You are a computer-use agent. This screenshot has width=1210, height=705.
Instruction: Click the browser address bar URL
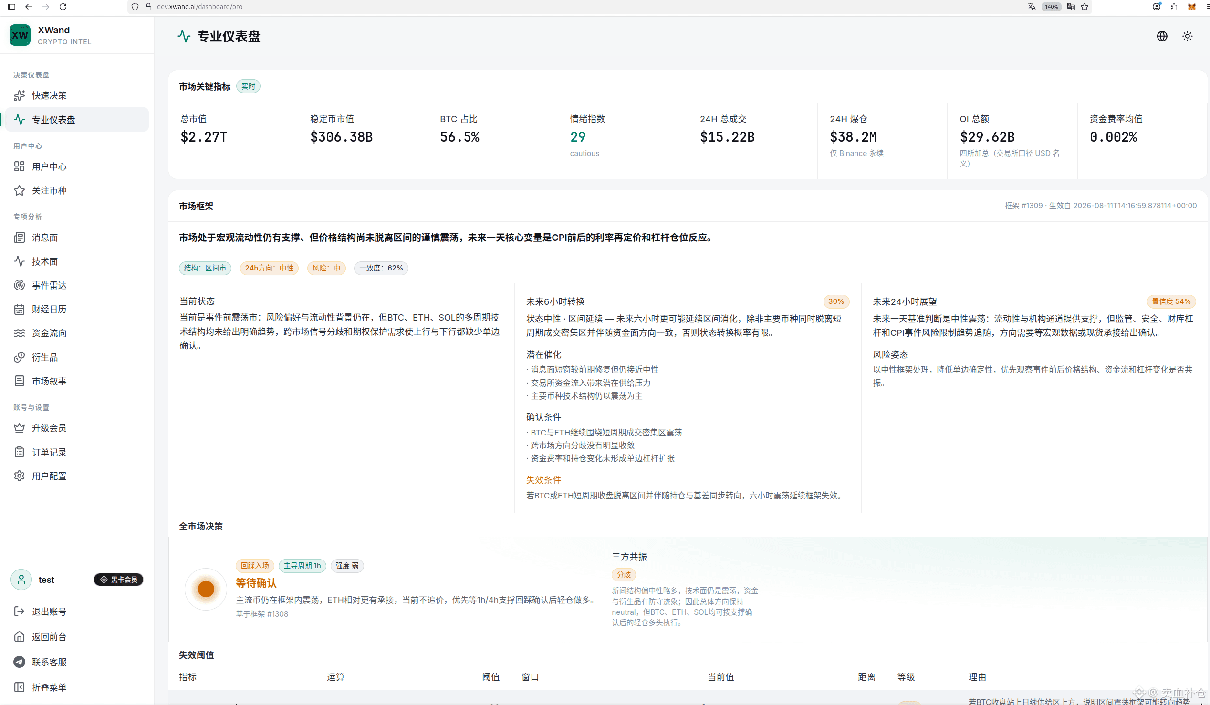[200, 7]
